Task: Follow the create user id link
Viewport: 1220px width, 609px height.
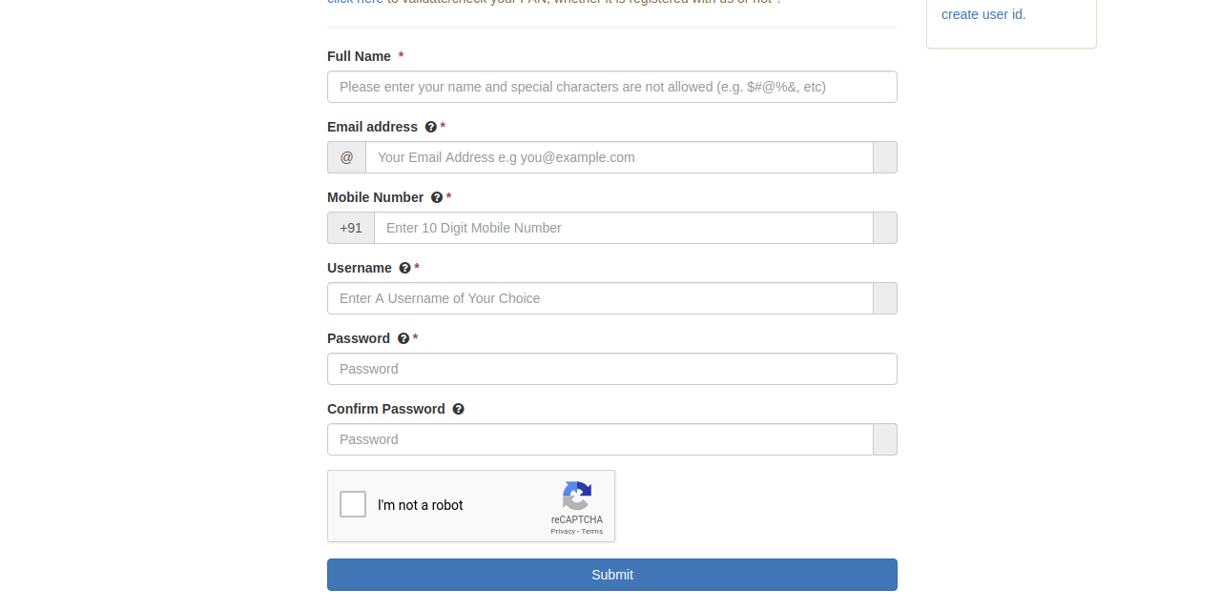Action: tap(982, 14)
